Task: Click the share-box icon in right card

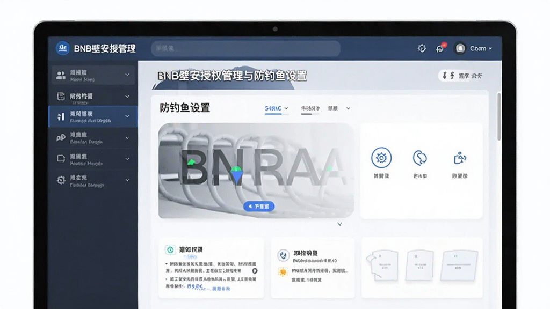Action: (460, 158)
